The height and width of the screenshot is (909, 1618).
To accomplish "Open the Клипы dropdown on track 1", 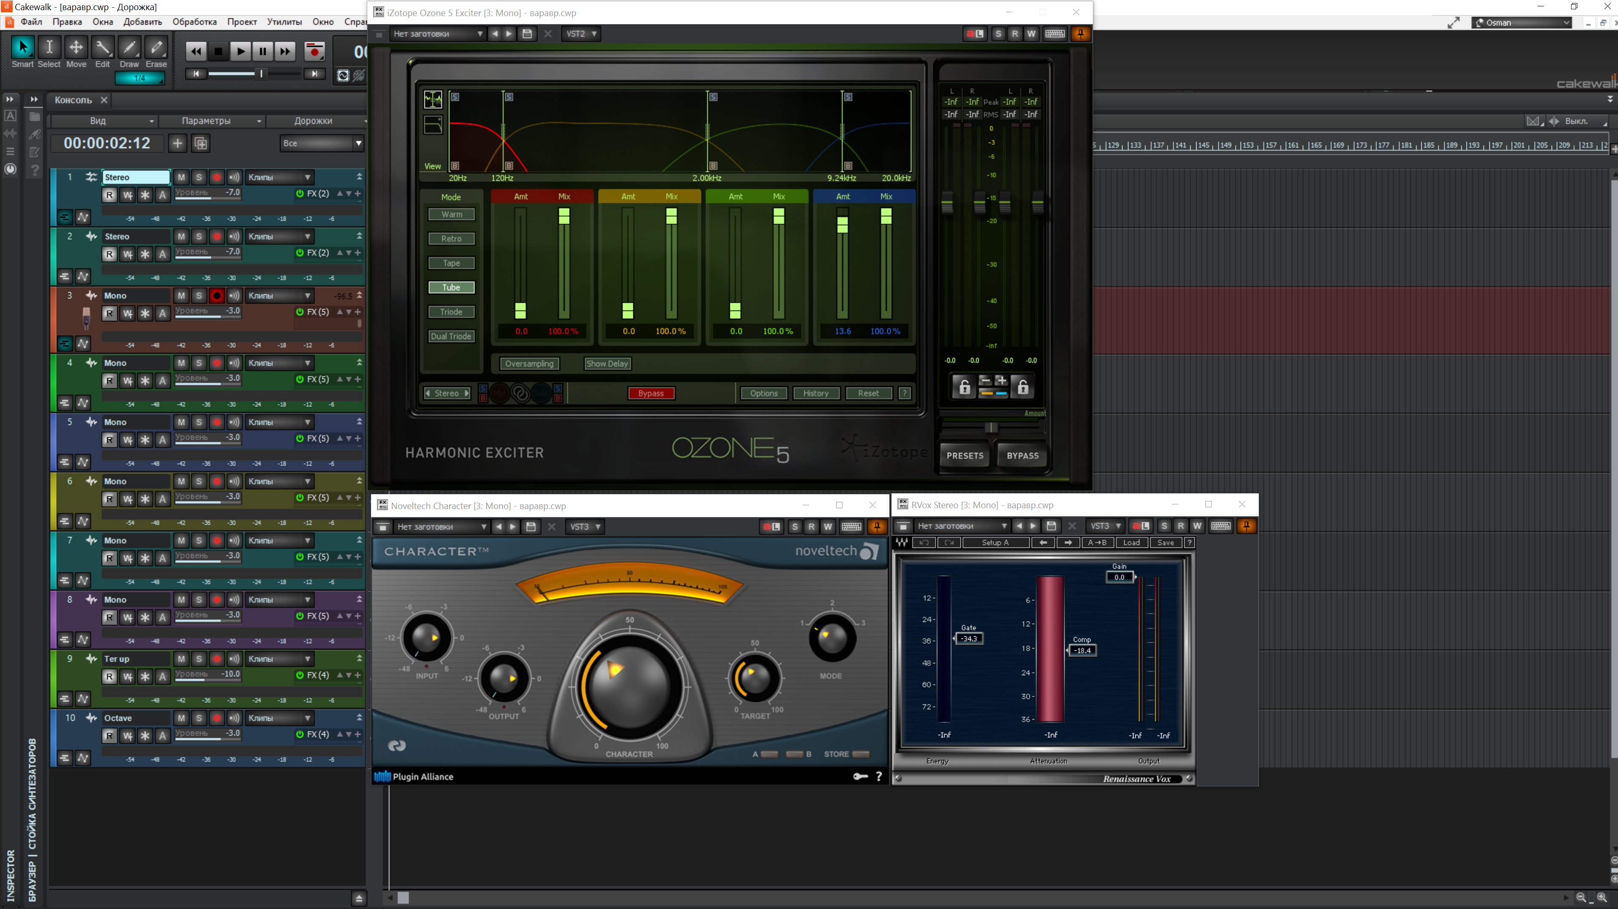I will pyautogui.click(x=280, y=178).
